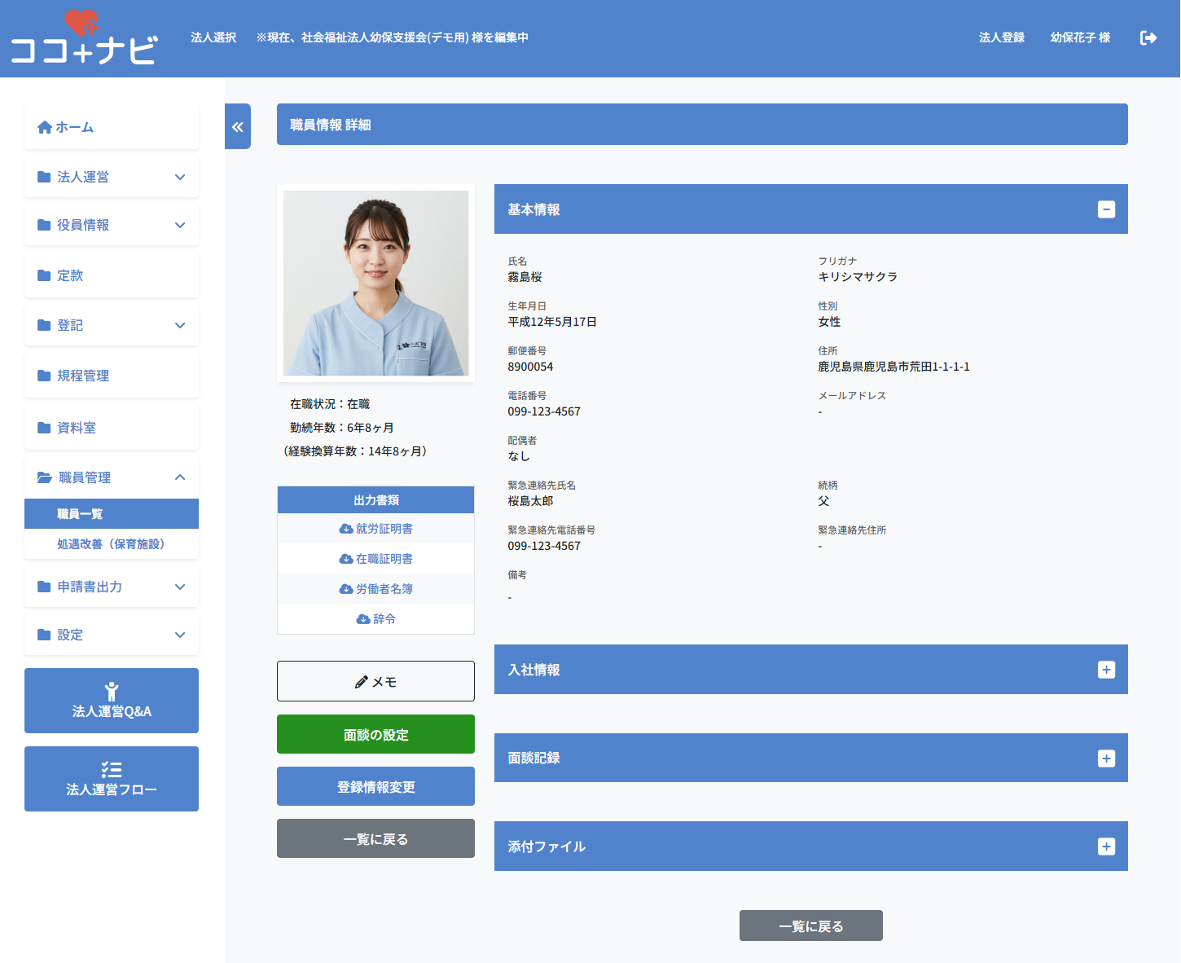Collapse the 基本情報 section with minus

tap(1106, 209)
